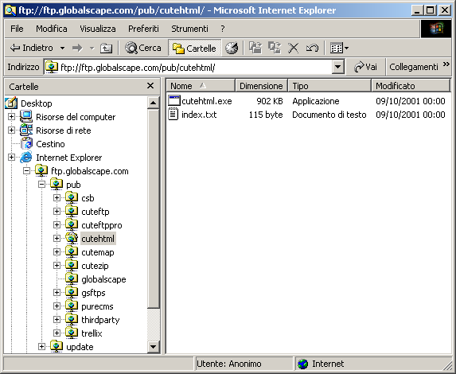Select the cutehtml.exe file icon

(x=174, y=100)
